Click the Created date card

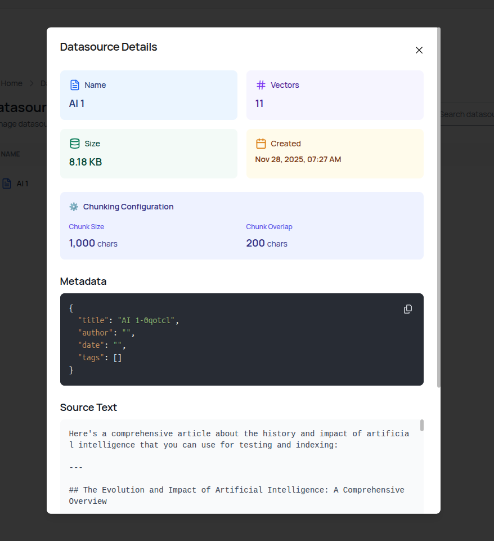pos(335,153)
